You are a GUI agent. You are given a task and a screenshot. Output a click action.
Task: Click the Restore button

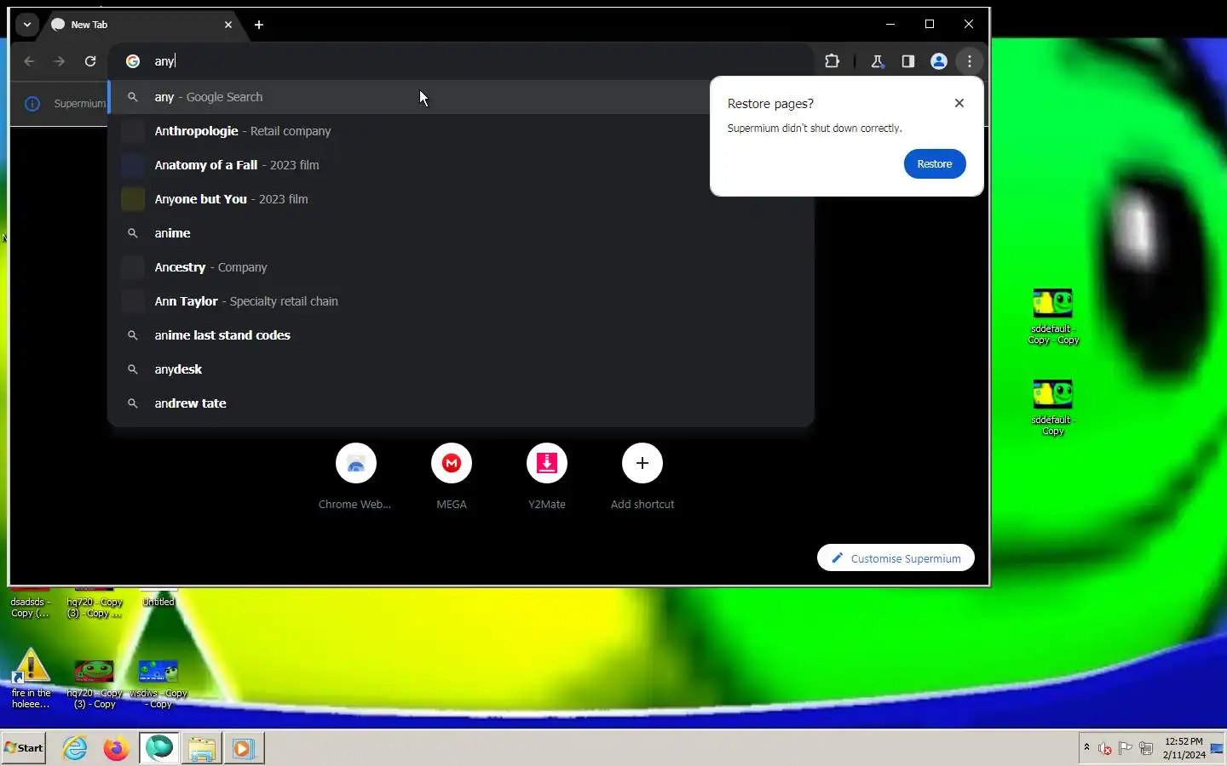tap(935, 163)
